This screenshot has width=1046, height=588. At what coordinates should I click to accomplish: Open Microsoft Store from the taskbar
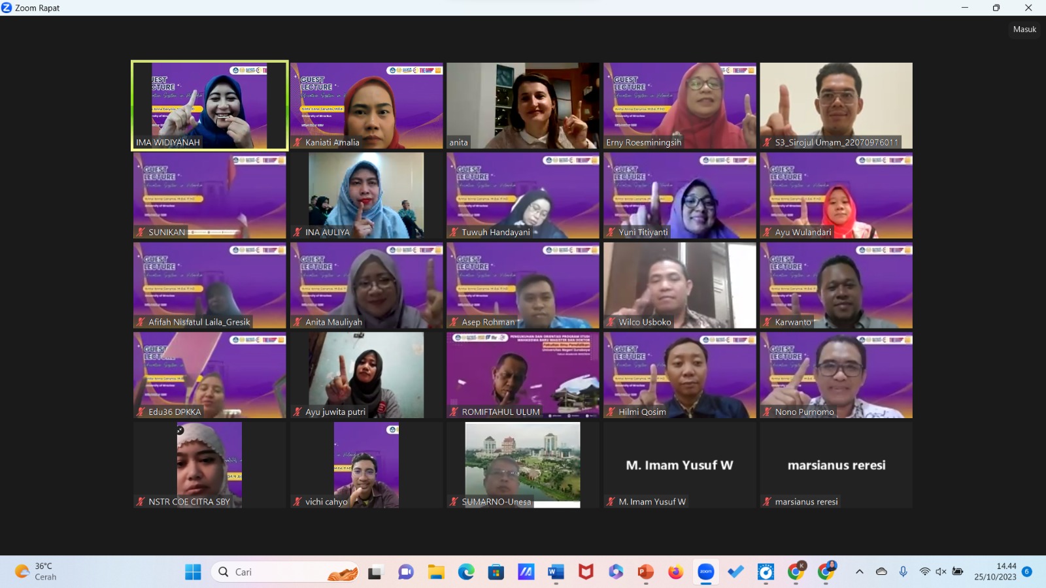[x=496, y=572]
